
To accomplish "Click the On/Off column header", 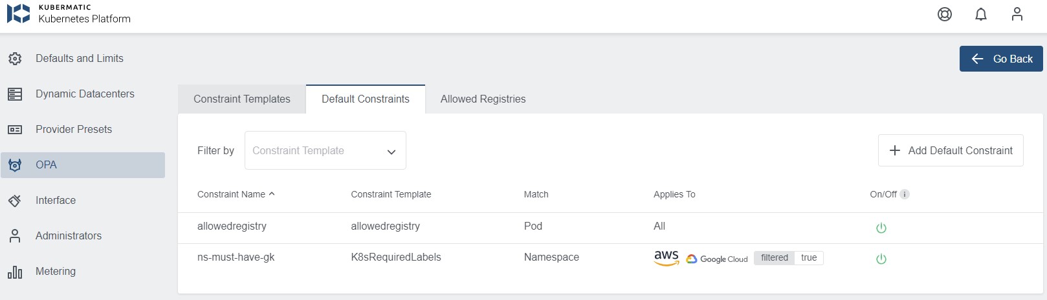I will [883, 194].
